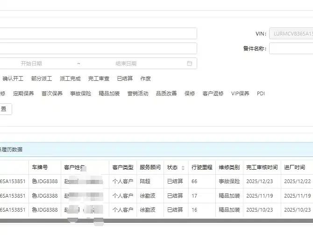Filter by 事故保险 repair type

coord(80,93)
